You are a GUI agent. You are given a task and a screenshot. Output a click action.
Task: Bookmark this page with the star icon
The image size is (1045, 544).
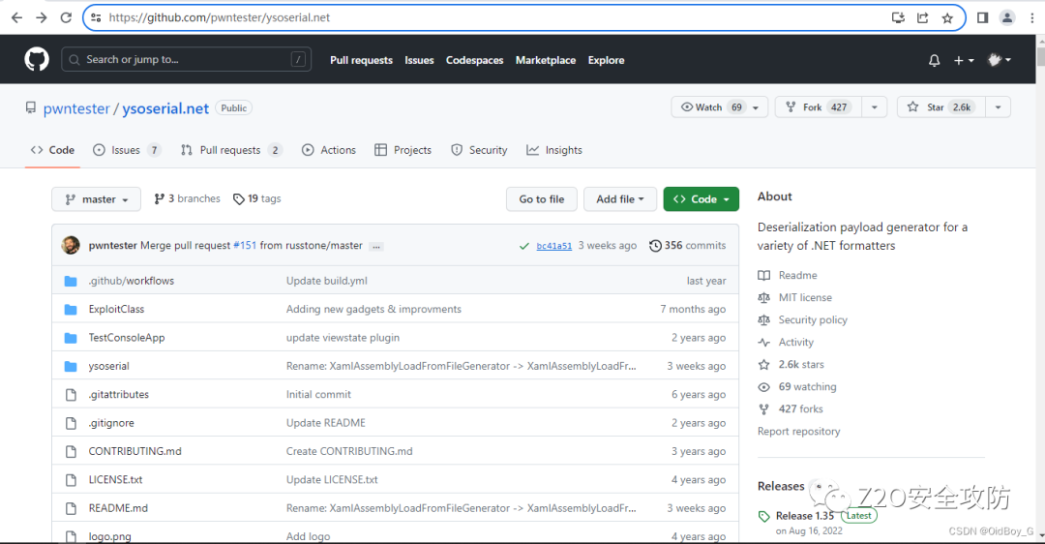click(947, 18)
